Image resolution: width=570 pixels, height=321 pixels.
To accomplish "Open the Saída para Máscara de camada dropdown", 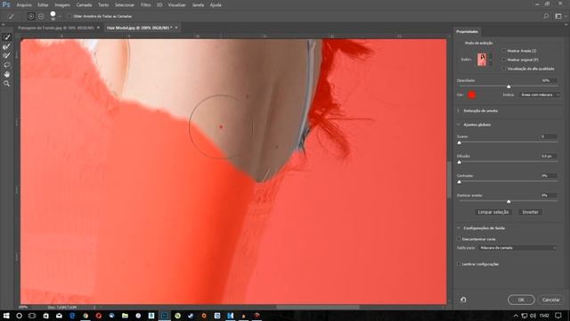I will (517, 248).
